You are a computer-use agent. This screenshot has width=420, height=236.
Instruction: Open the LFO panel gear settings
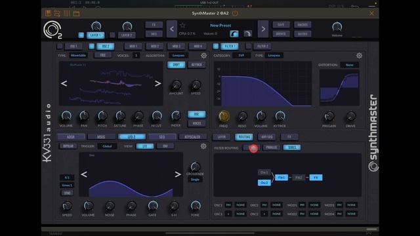(x=203, y=146)
